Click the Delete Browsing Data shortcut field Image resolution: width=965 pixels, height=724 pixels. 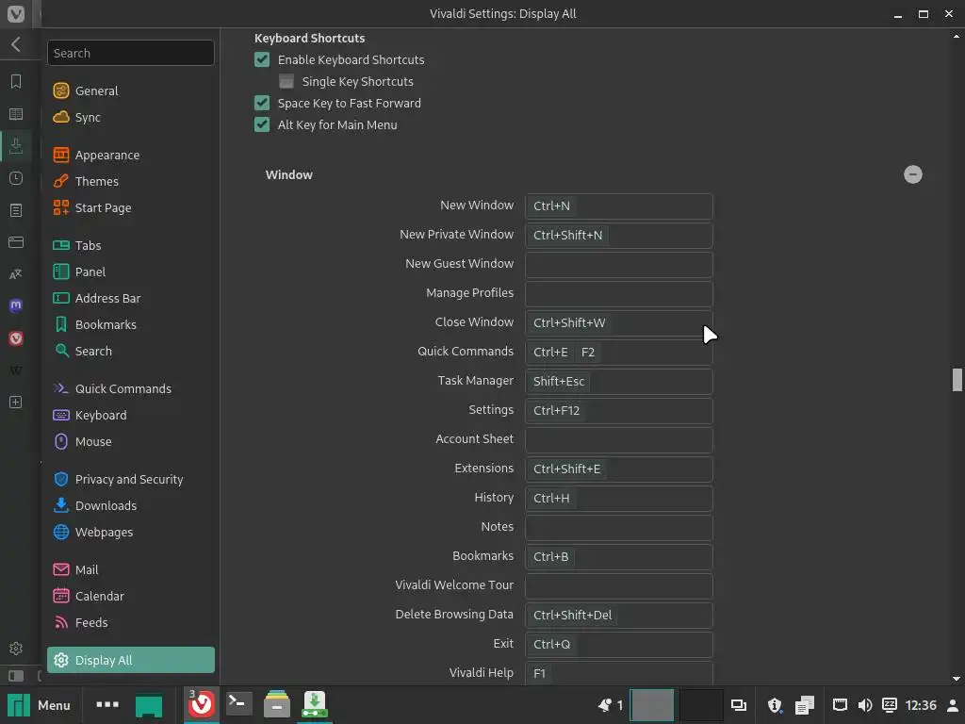(x=618, y=615)
